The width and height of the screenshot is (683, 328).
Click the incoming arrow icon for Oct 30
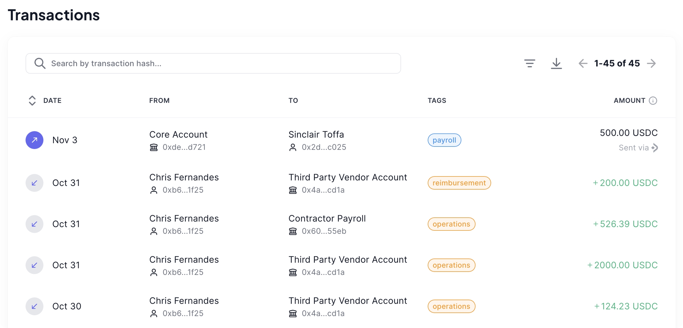[x=34, y=306]
